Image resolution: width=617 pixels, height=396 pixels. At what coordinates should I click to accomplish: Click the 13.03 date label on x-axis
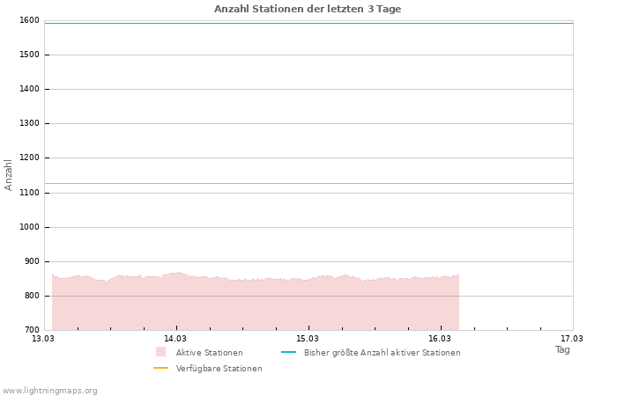pyautogui.click(x=43, y=338)
